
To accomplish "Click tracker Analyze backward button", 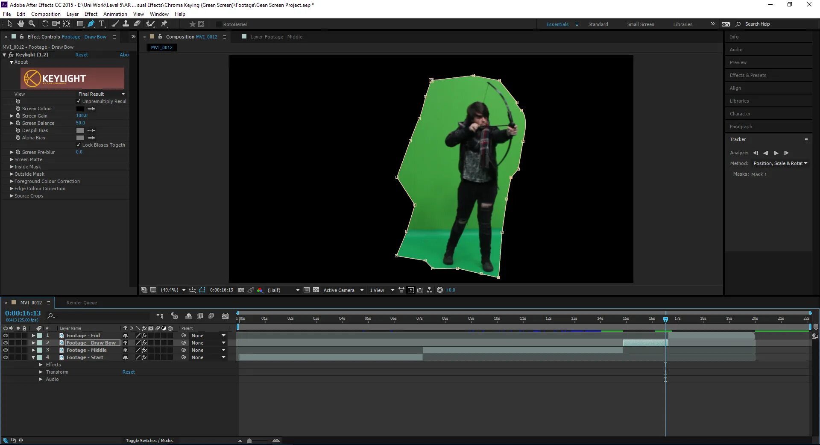I will [x=765, y=153].
